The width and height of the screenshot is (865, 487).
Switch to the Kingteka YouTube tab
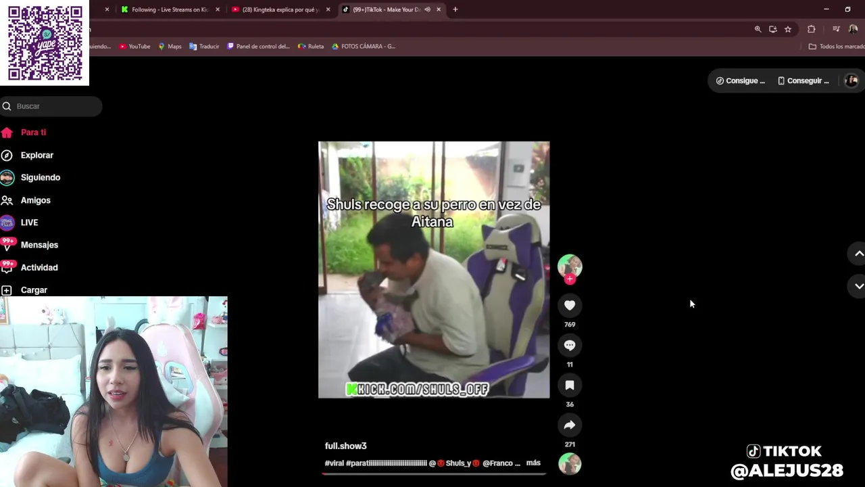pos(281,9)
